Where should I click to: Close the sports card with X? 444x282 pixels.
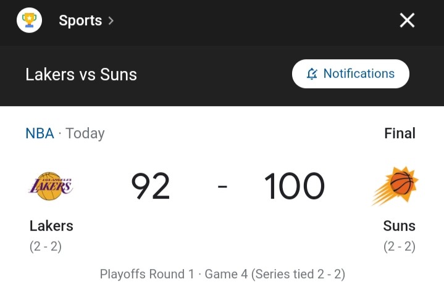(407, 20)
